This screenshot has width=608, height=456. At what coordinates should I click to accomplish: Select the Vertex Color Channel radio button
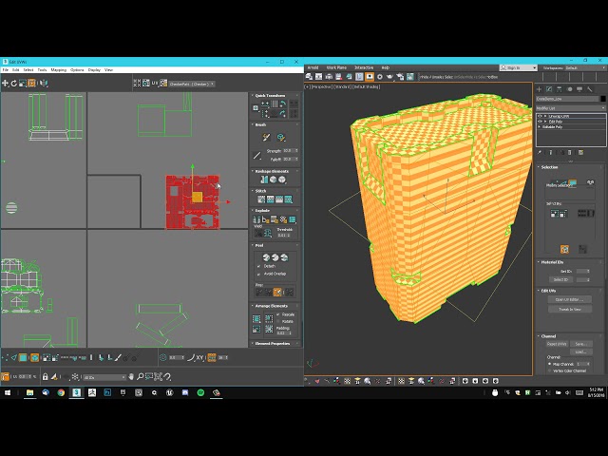click(x=549, y=370)
